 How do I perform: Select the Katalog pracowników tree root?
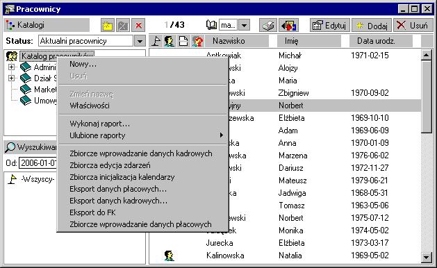(58, 56)
